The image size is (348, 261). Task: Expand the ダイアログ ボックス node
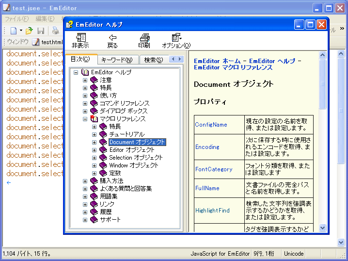point(85,111)
